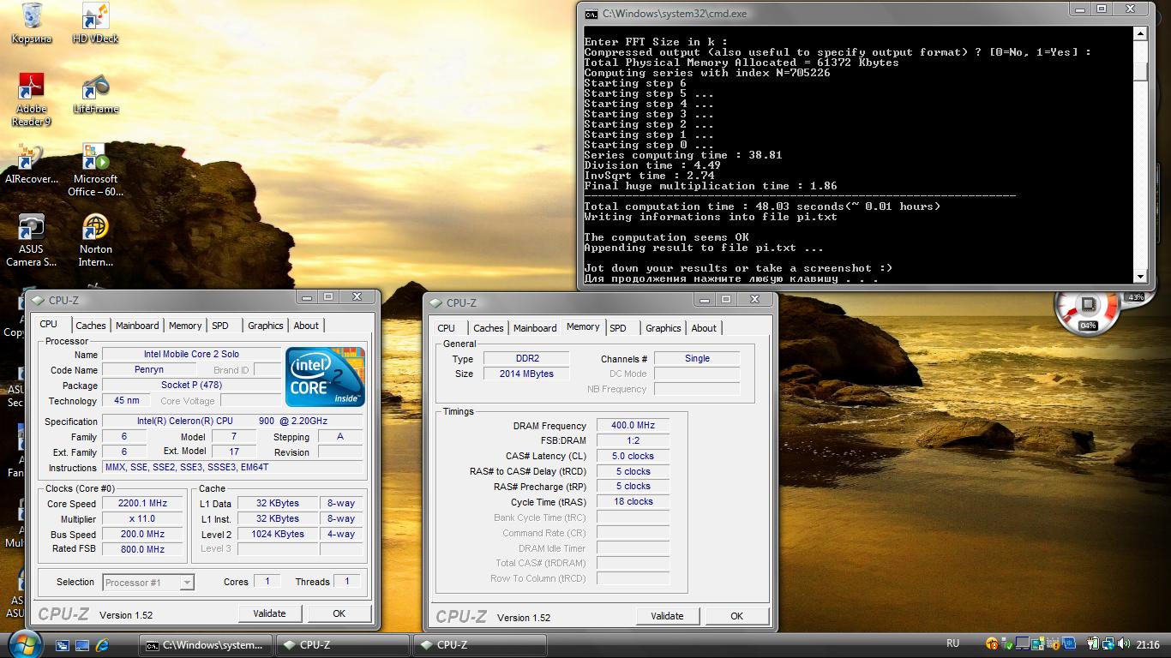This screenshot has width=1171, height=658.
Task: Open Mainboard tab in right CPU-Z window
Action: [535, 328]
